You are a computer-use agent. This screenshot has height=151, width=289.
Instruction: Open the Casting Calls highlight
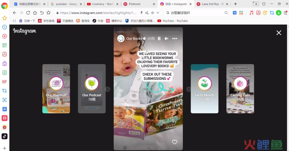point(240,89)
